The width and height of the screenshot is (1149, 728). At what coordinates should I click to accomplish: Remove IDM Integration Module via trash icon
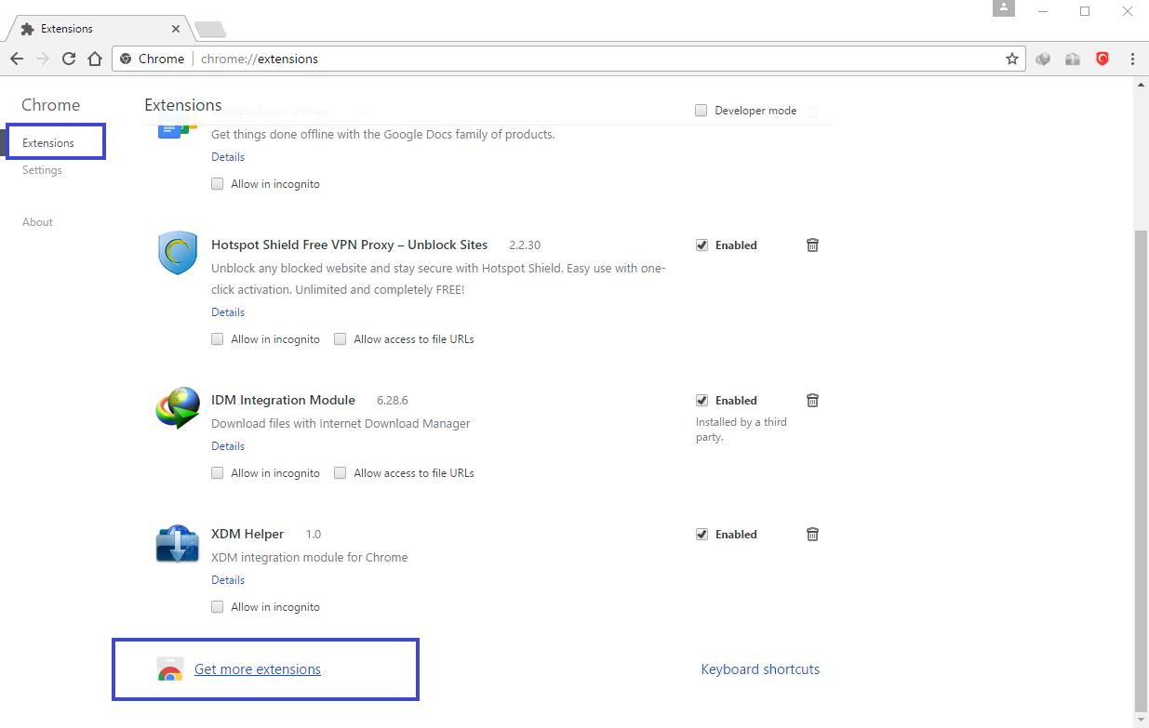[x=812, y=400]
